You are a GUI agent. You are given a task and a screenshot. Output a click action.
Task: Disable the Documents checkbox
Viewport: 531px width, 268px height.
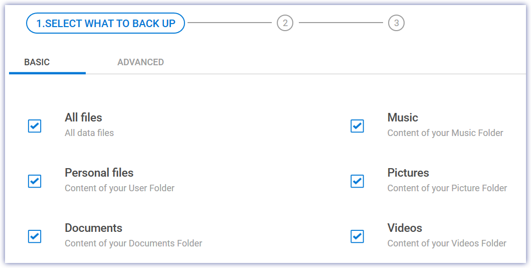(x=35, y=236)
